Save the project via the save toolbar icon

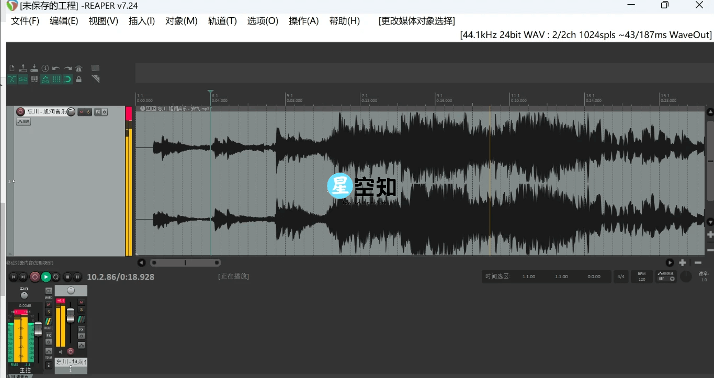click(35, 68)
